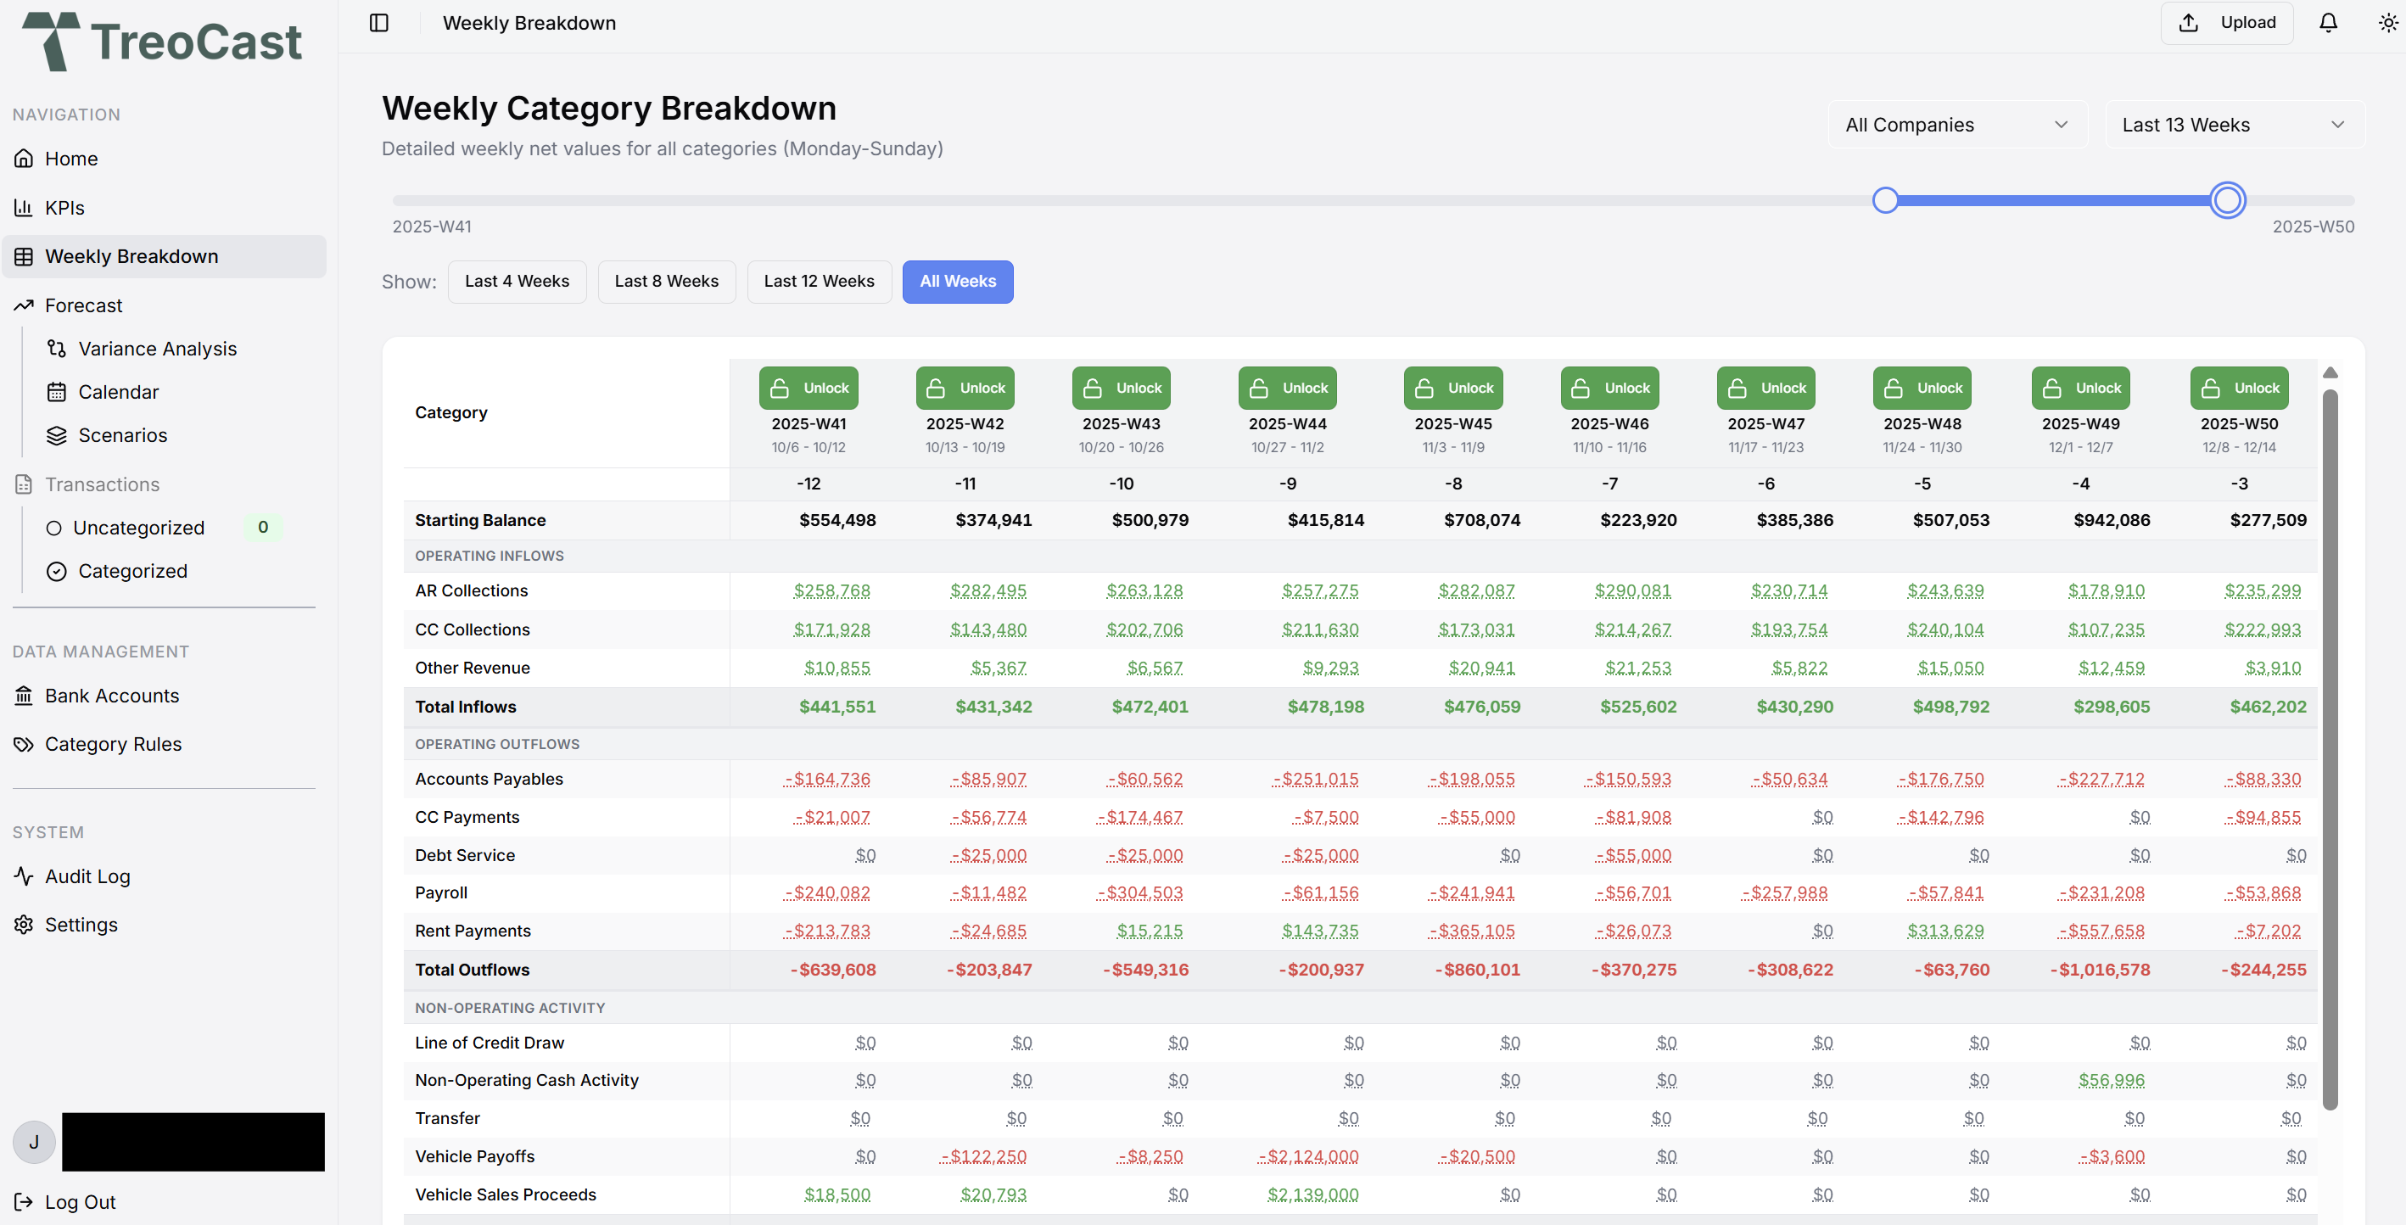Unlock the 2025-W41 week column

807,387
